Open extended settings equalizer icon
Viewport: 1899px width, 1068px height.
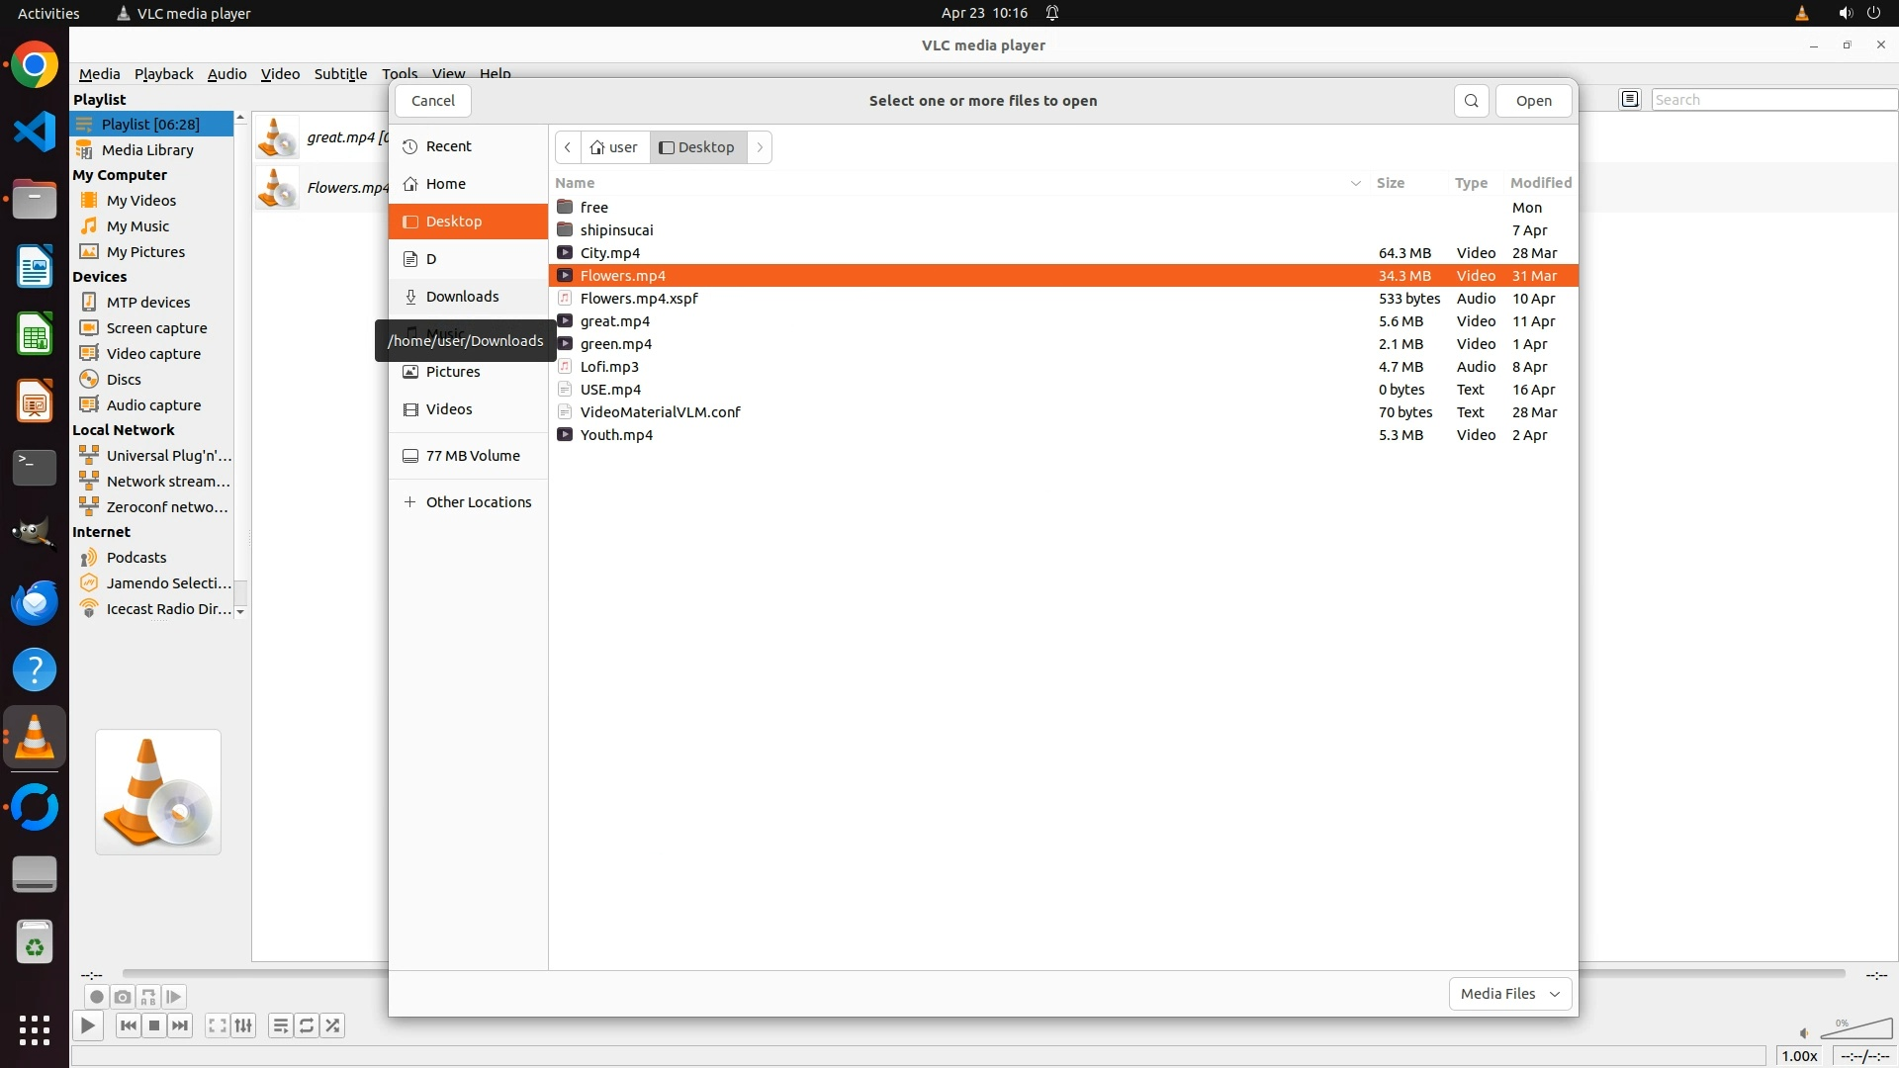click(x=243, y=1025)
